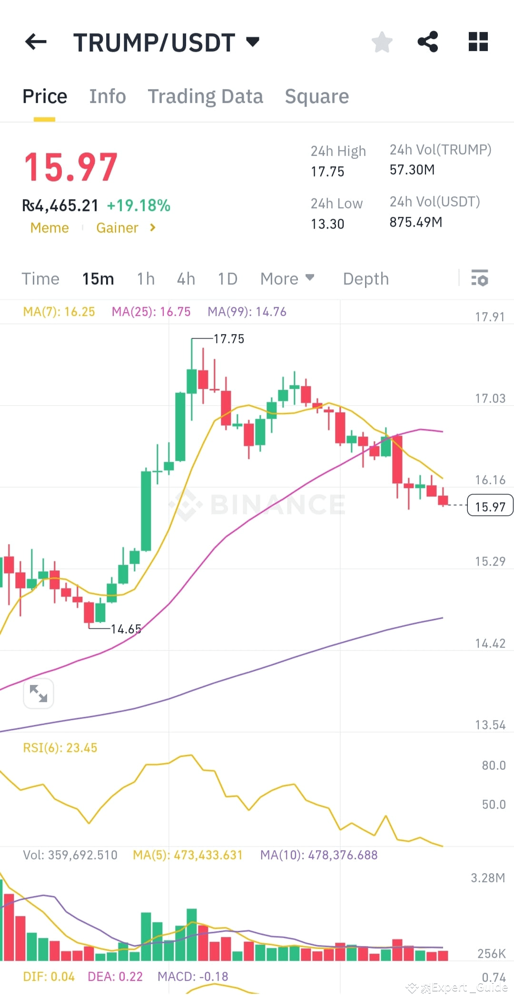514x998 pixels.
Task: Open the Depth view
Action: [366, 279]
